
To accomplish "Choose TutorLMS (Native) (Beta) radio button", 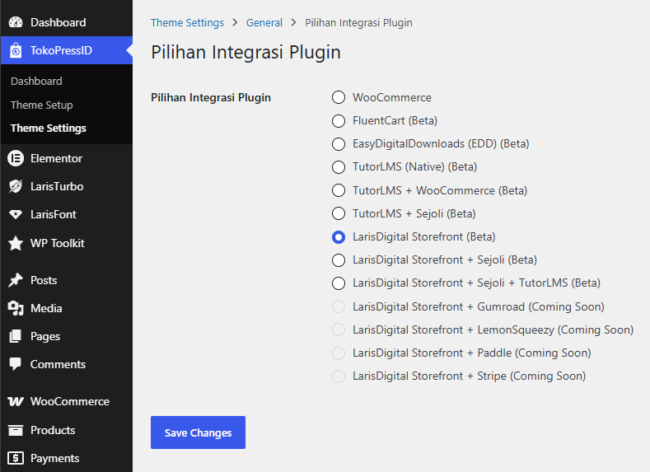I will [339, 167].
